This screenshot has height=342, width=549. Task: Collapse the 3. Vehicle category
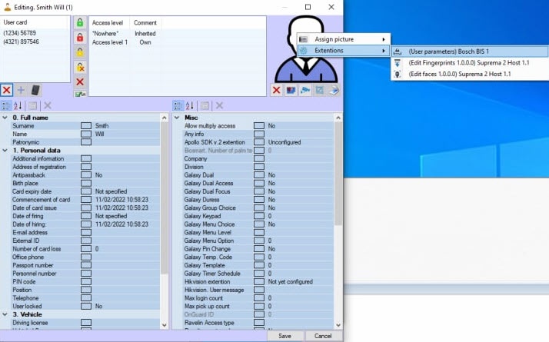5,314
